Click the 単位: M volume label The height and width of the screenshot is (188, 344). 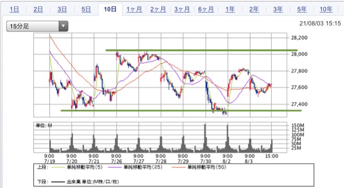(x=44, y=126)
